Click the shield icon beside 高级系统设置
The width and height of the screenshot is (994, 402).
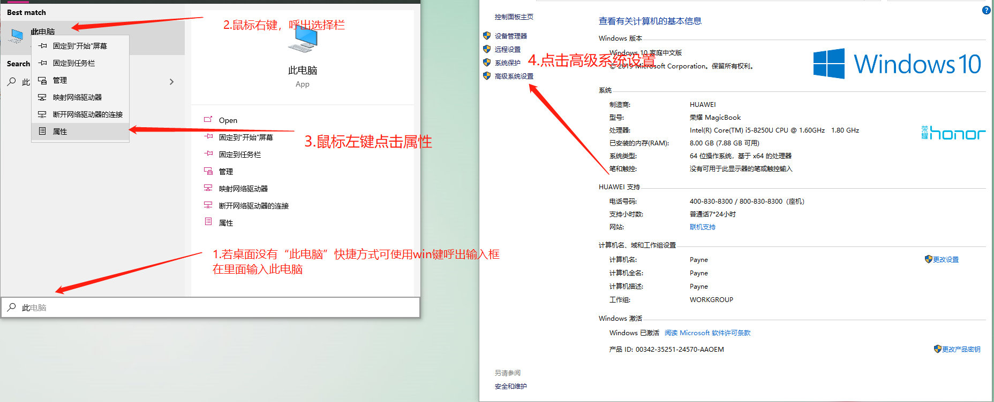(487, 76)
